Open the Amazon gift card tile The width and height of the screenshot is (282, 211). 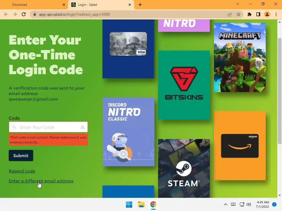[240, 146]
